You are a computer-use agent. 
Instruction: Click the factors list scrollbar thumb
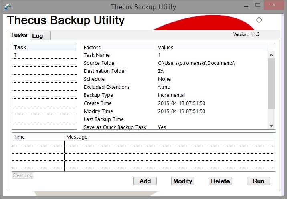click(x=271, y=84)
